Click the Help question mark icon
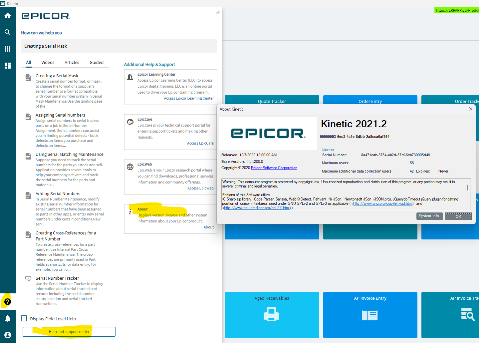The image size is (479, 343). pos(8,302)
